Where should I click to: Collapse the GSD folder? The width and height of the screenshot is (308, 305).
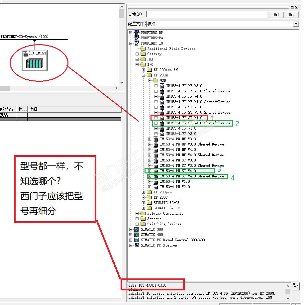click(150, 80)
